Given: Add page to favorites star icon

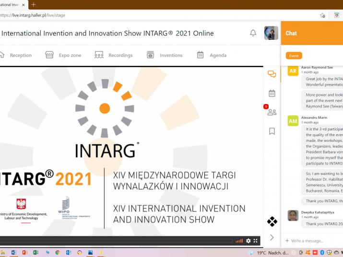Looking at the screenshot, I should pos(322,15).
